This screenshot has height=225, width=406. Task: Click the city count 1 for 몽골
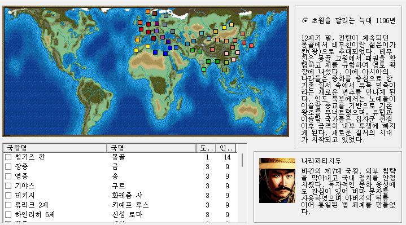[207, 157]
